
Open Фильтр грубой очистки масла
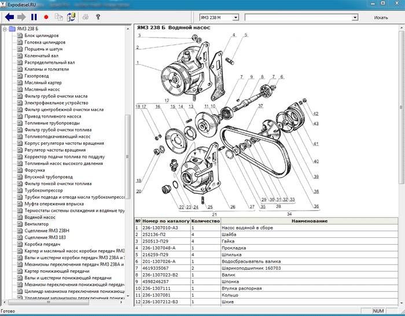pos(56,96)
